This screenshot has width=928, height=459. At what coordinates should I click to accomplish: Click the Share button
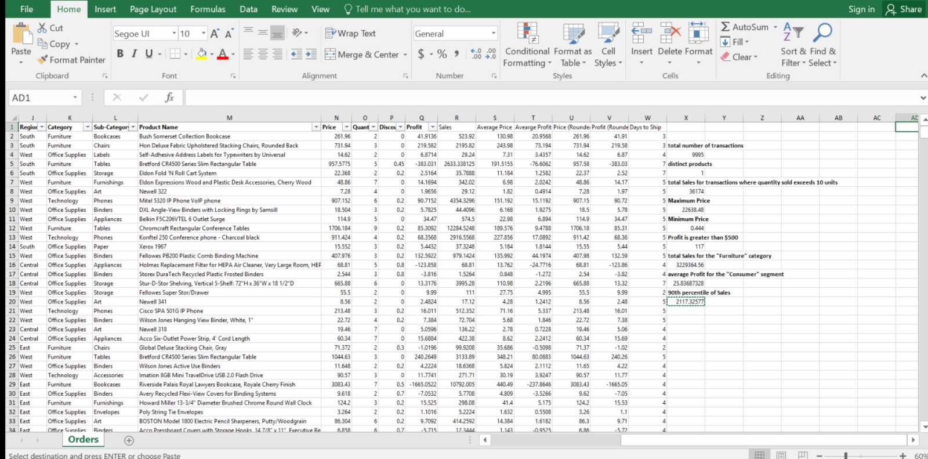pos(904,9)
